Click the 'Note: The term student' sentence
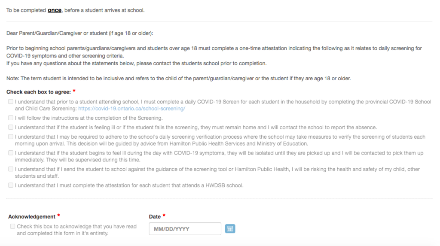Screen dimensions: 440x246 [178, 78]
